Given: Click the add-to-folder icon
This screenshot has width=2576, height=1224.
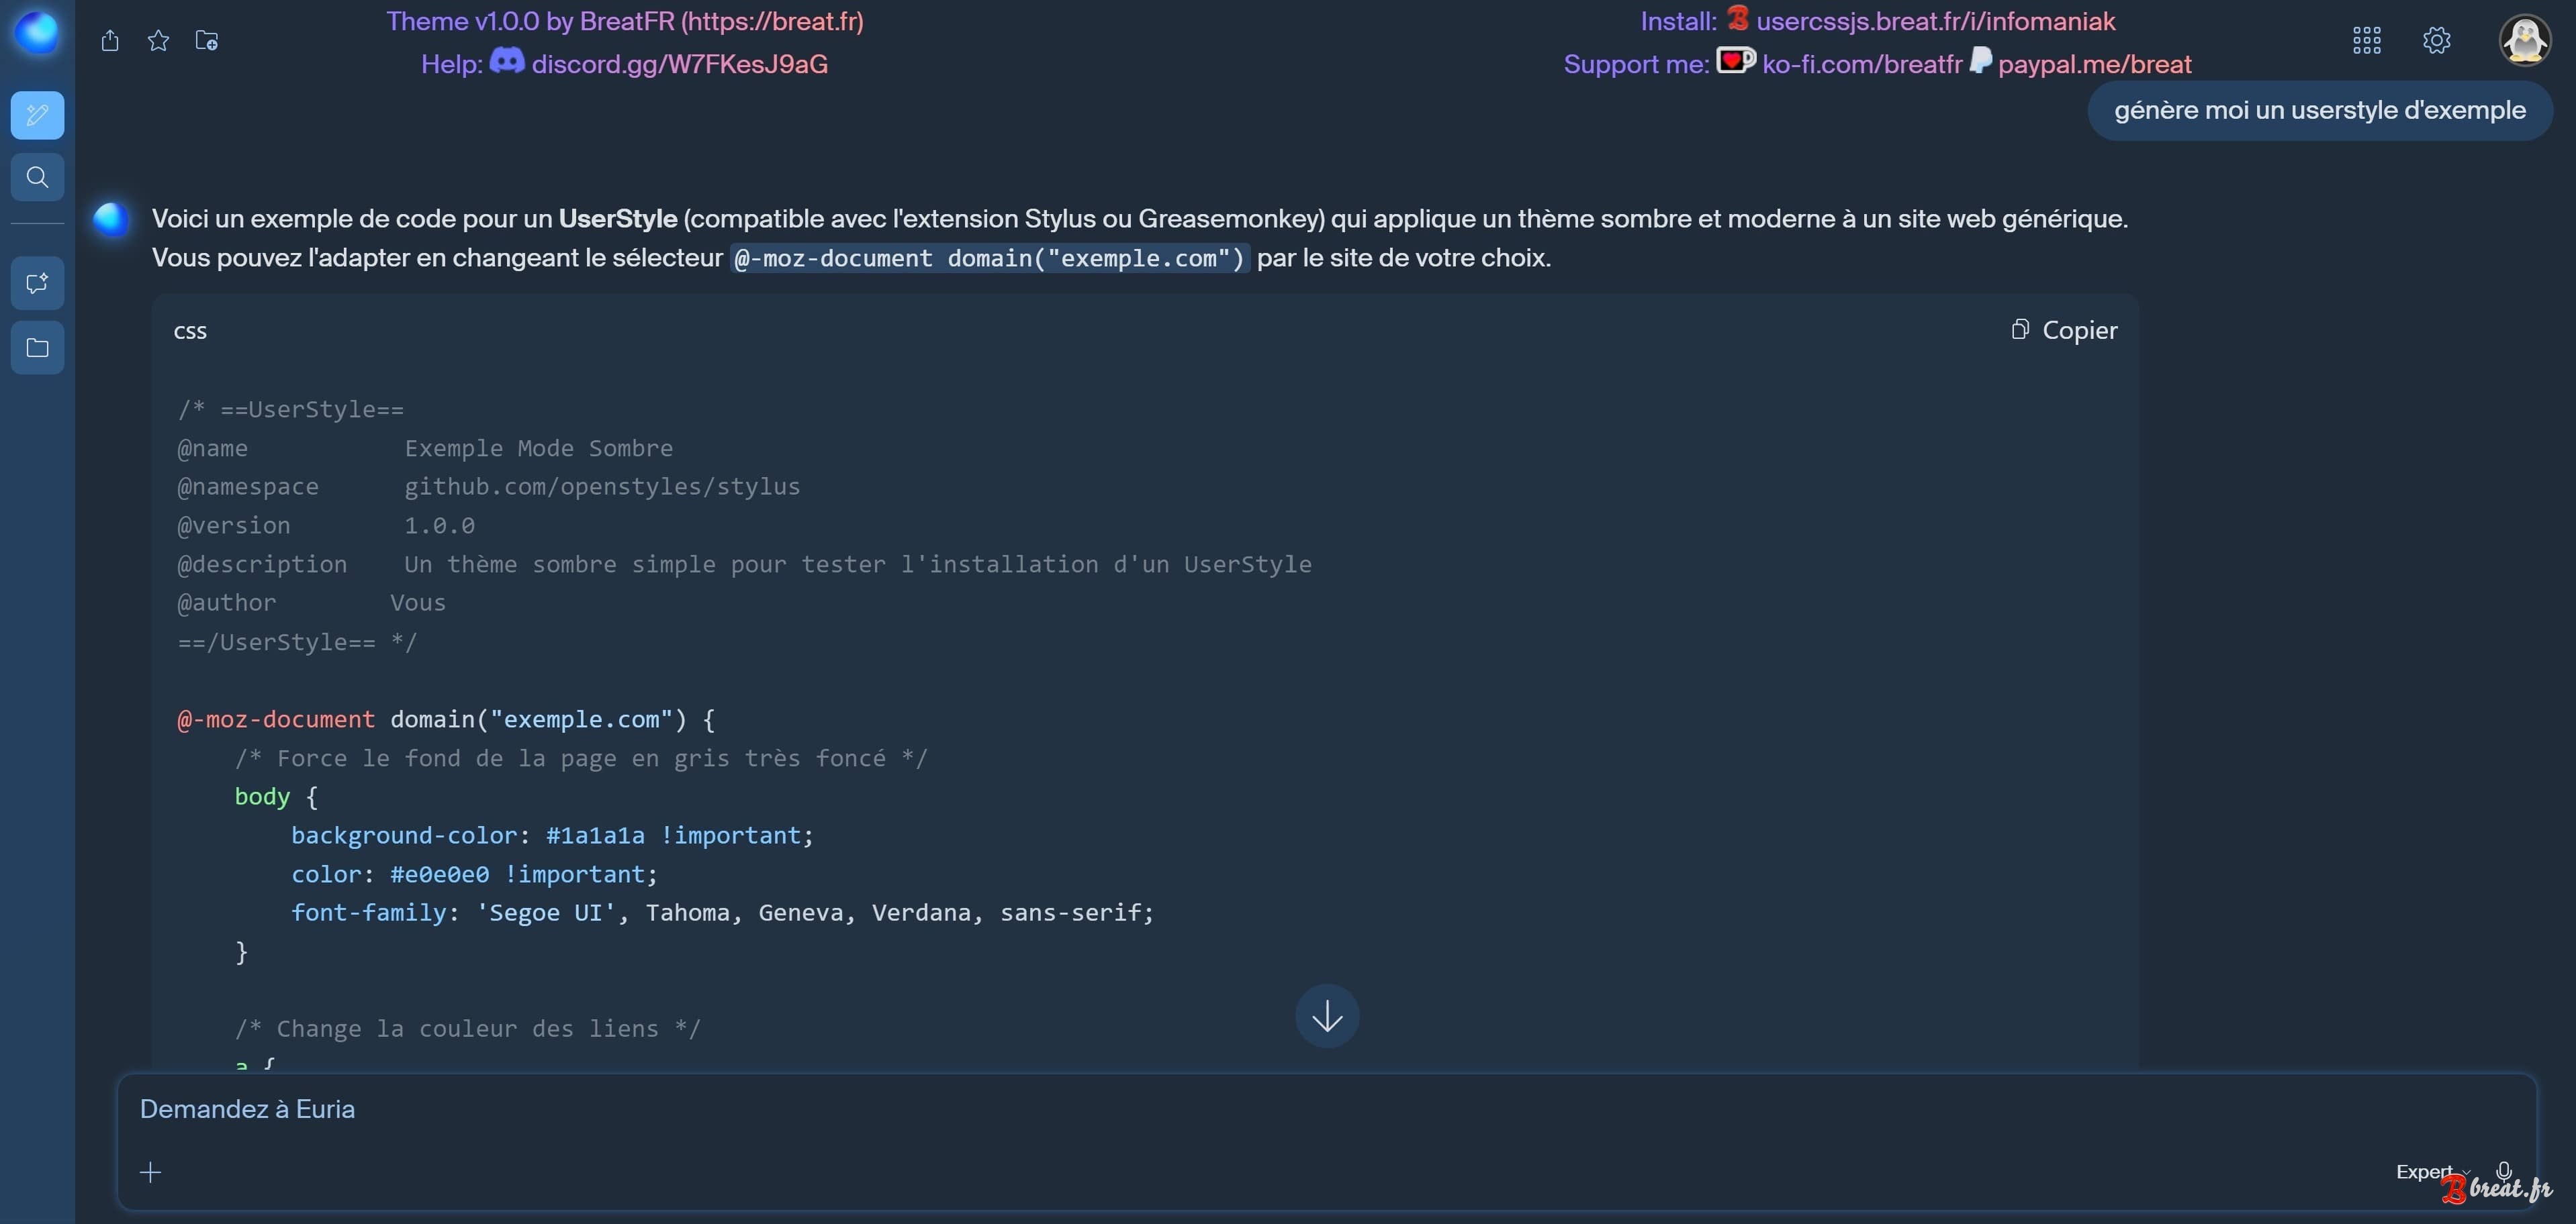Looking at the screenshot, I should (207, 40).
